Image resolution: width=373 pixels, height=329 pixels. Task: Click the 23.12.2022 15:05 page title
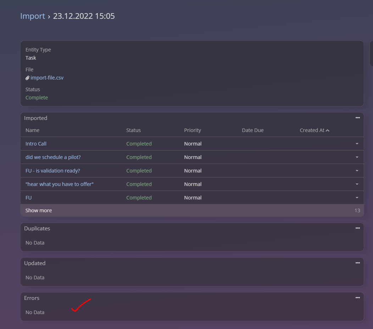(x=84, y=16)
